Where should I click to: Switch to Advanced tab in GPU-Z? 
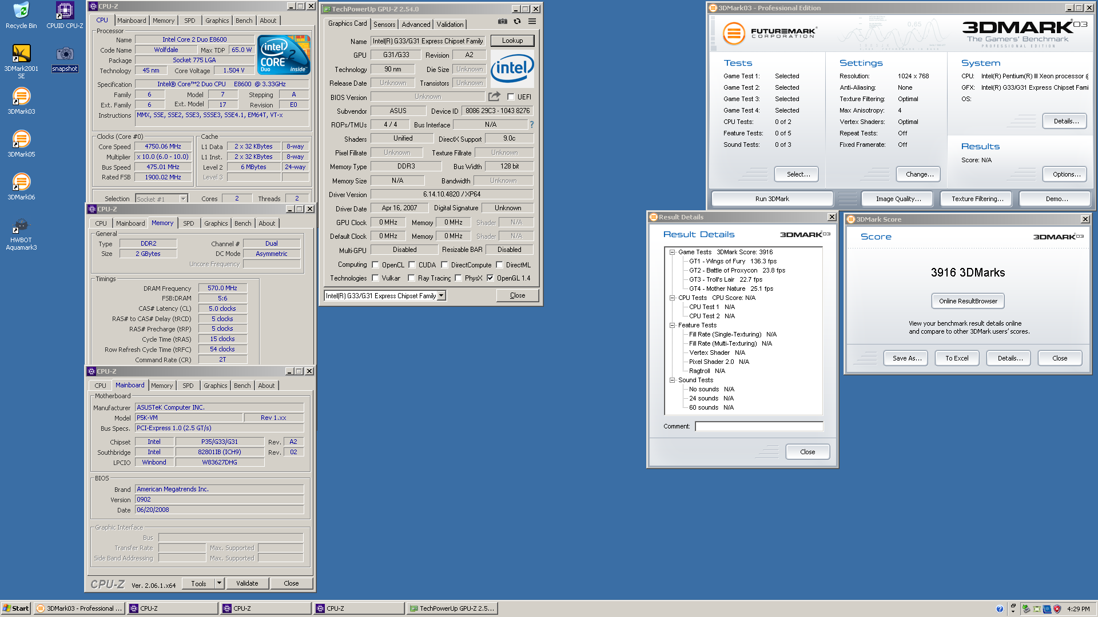click(x=416, y=25)
